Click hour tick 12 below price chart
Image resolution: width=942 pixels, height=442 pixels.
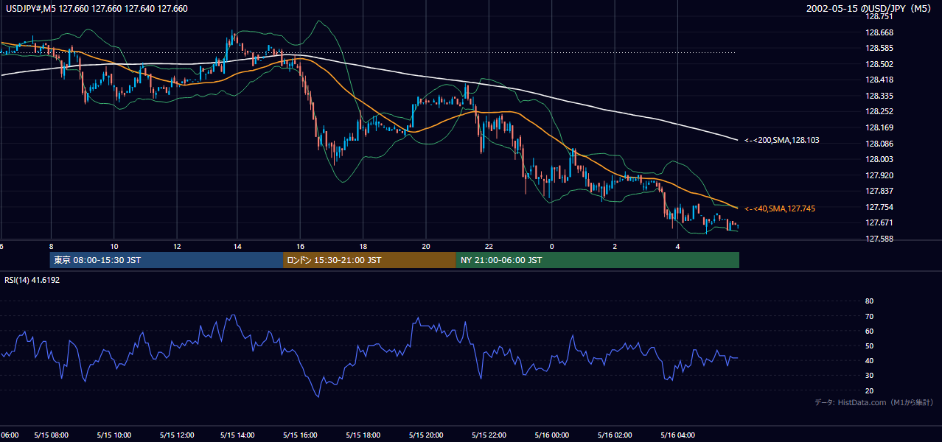point(177,246)
